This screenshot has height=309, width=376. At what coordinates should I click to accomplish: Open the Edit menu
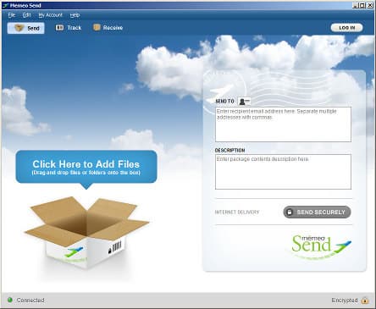coord(26,15)
